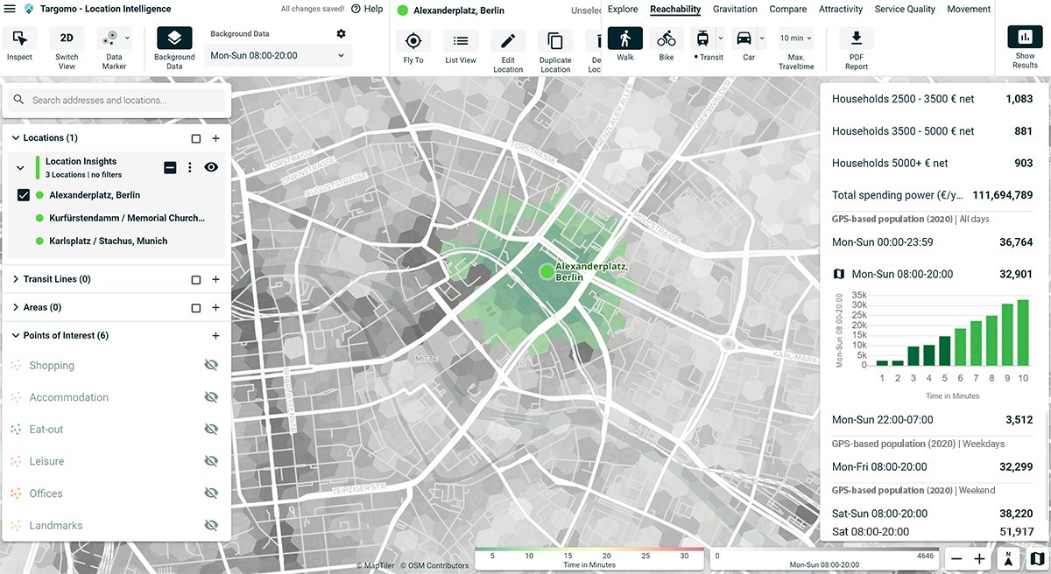Screen dimensions: 1051x574
Task: Add an area with plus
Action: [215, 308]
